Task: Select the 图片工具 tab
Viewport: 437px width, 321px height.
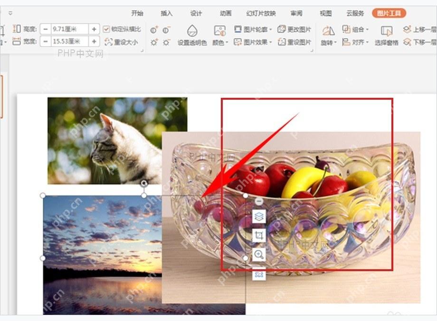Action: [x=389, y=13]
